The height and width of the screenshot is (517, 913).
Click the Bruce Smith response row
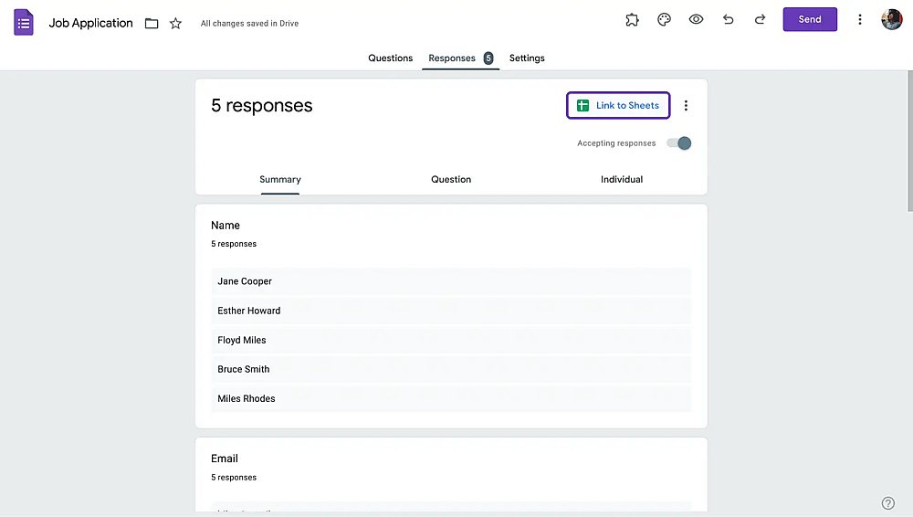pos(451,369)
